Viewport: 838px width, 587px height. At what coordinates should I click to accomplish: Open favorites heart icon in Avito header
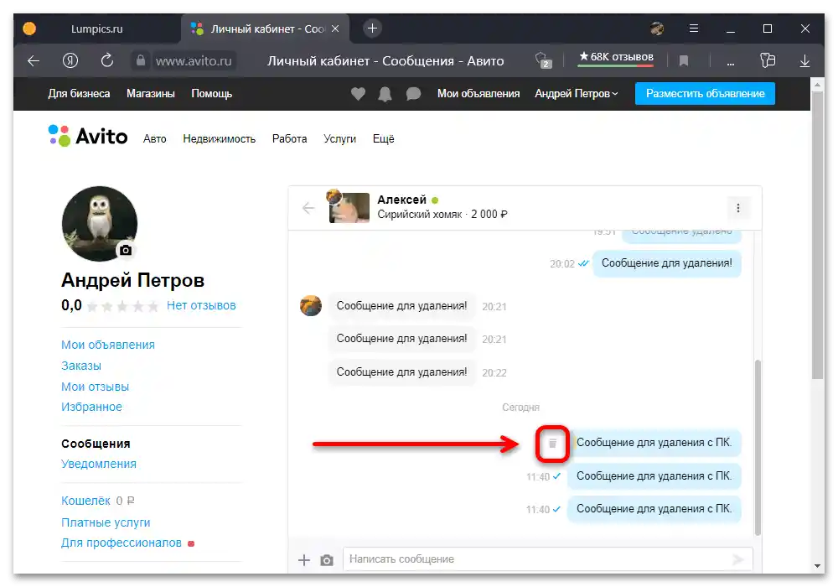(x=358, y=94)
